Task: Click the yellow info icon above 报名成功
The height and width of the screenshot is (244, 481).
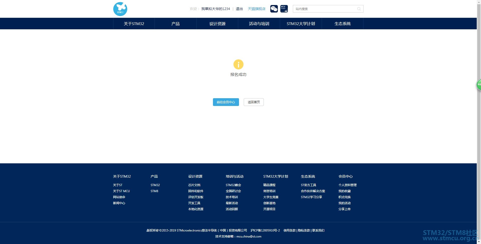Action: coord(238,64)
